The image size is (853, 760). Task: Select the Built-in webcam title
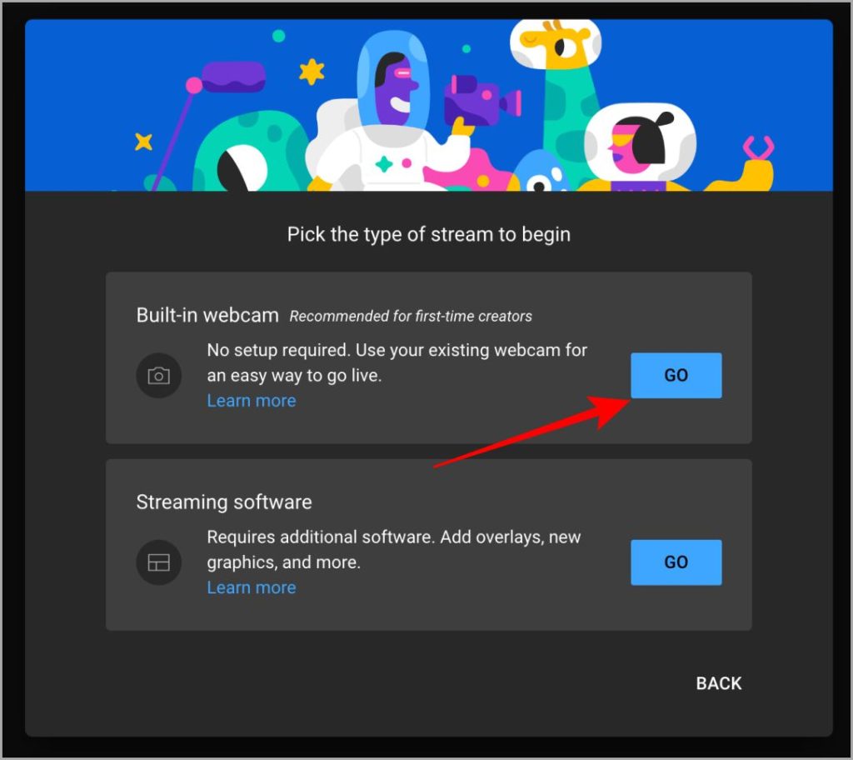(x=207, y=315)
